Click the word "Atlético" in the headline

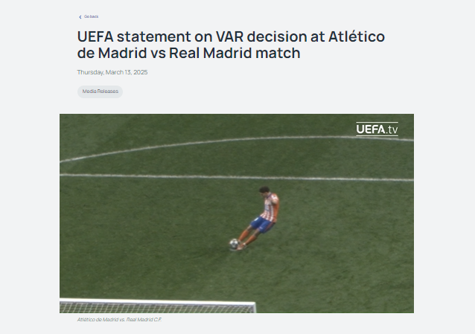pyautogui.click(x=354, y=36)
